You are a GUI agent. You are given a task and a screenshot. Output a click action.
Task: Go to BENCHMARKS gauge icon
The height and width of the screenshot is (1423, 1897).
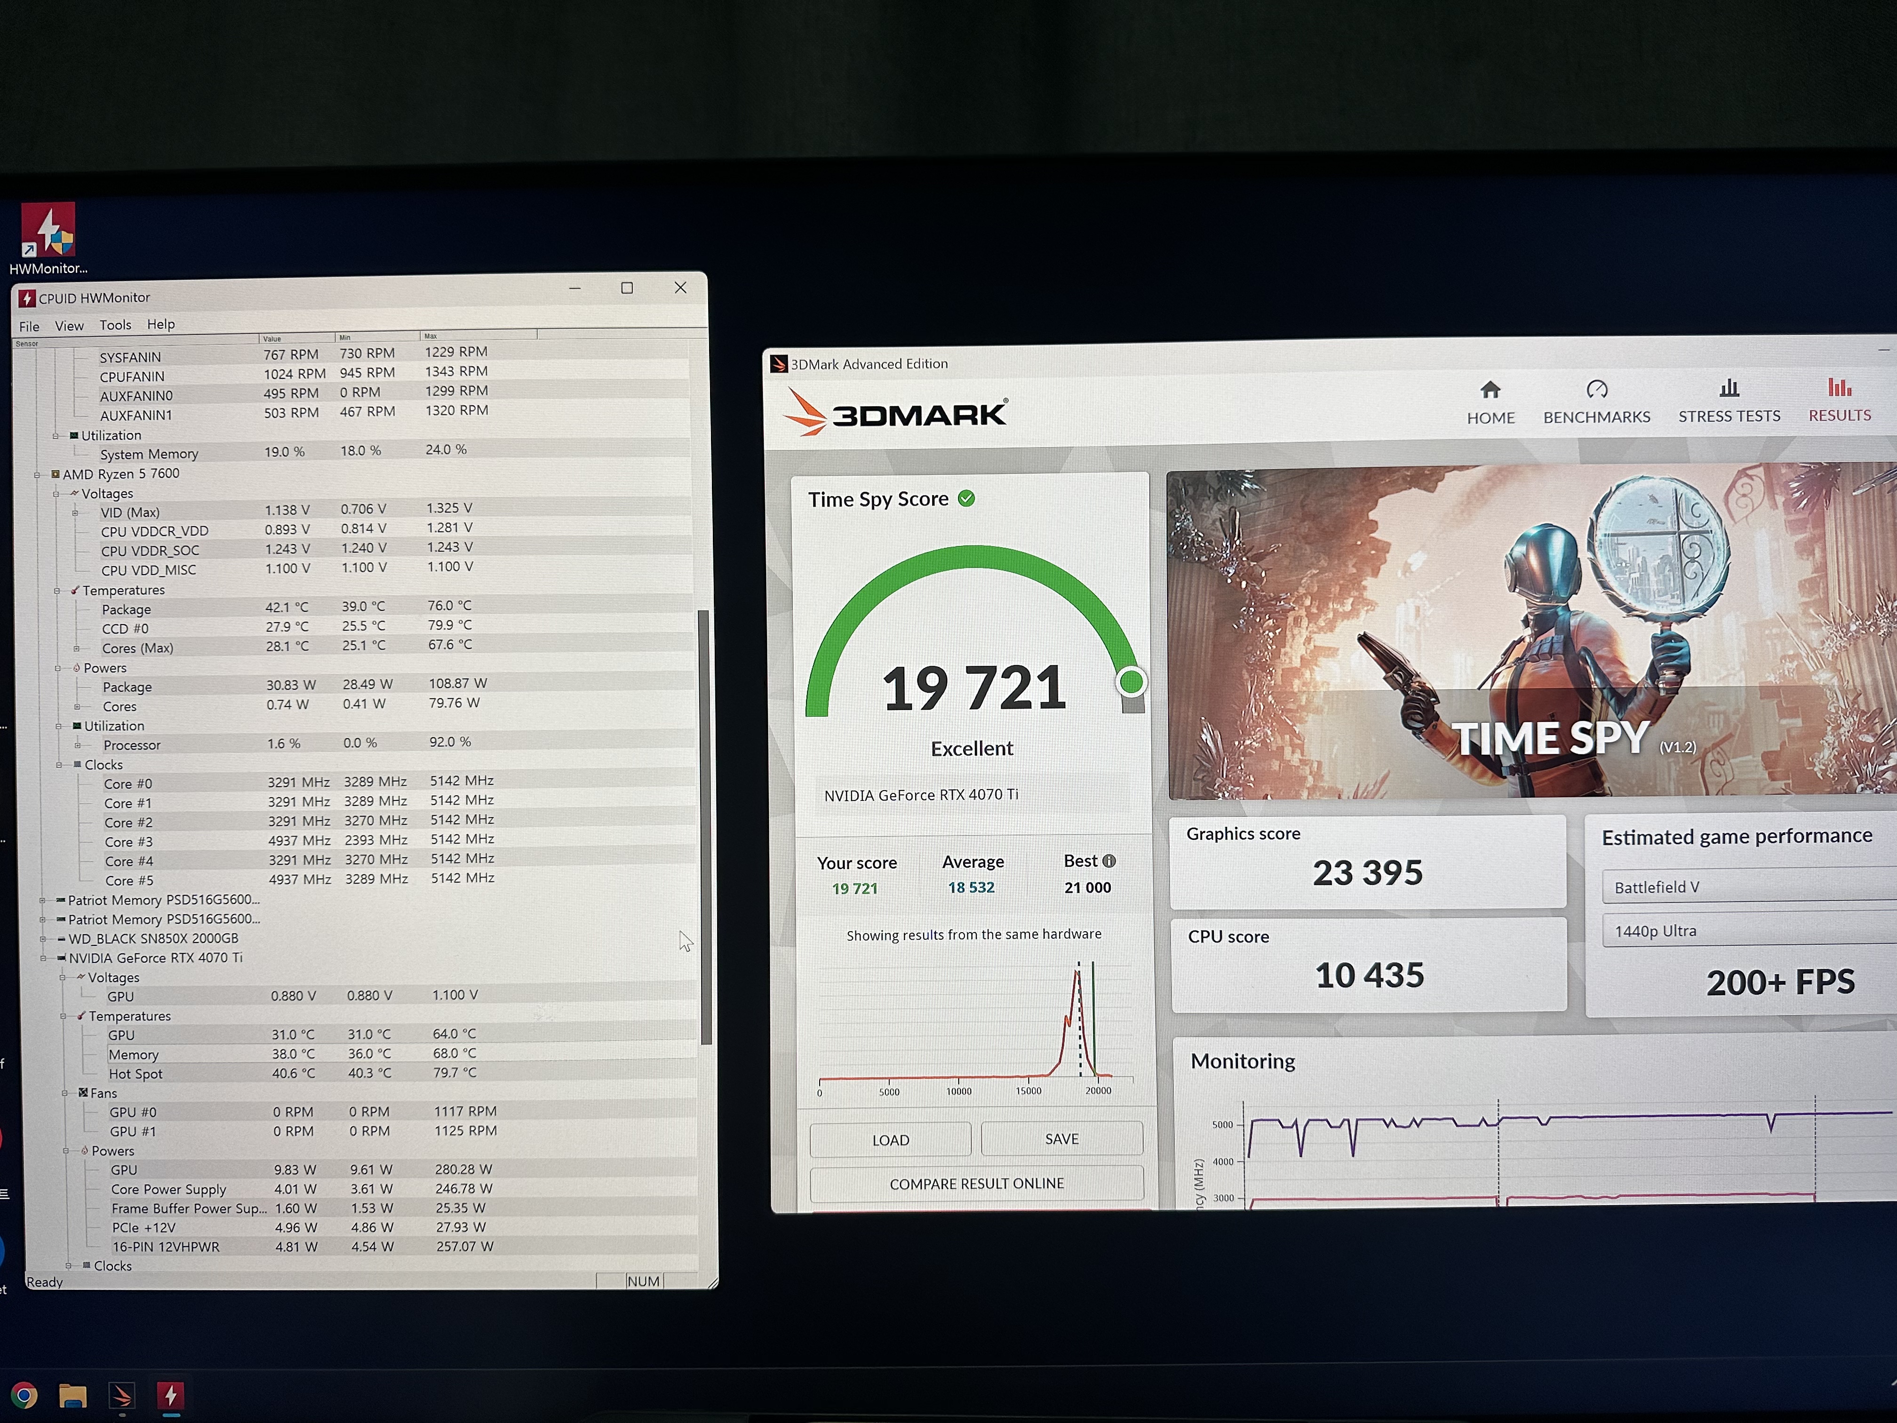click(1596, 390)
